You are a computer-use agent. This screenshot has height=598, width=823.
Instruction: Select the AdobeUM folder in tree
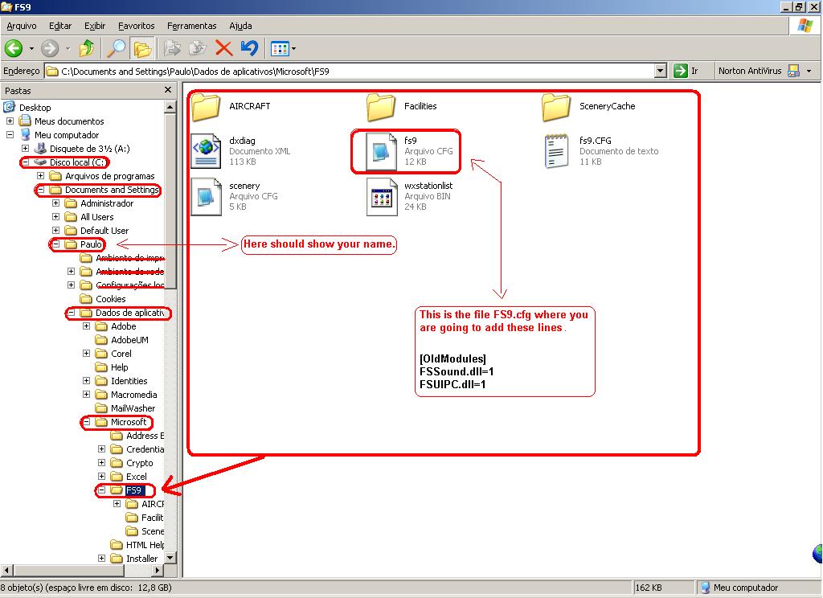pyautogui.click(x=122, y=340)
